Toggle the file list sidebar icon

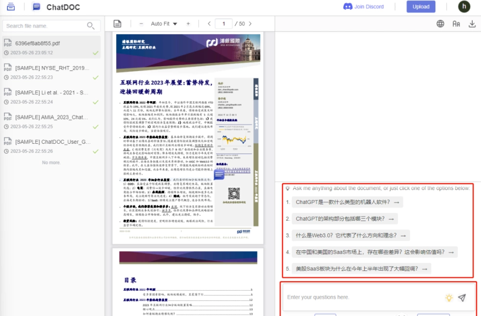tap(11, 6)
